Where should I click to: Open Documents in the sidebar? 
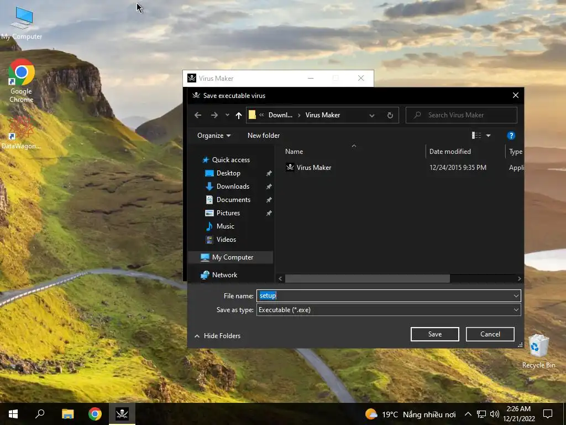point(228,200)
